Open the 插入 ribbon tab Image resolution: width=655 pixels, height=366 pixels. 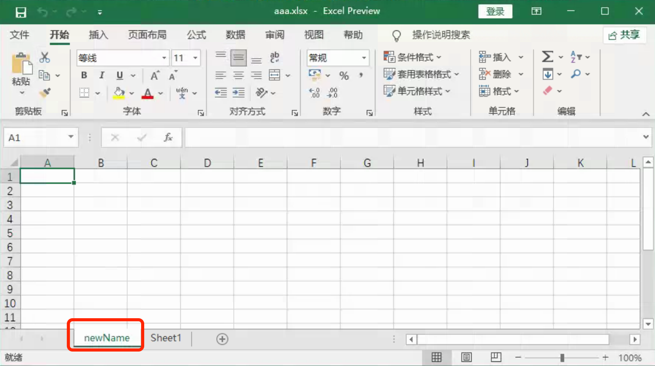click(98, 35)
